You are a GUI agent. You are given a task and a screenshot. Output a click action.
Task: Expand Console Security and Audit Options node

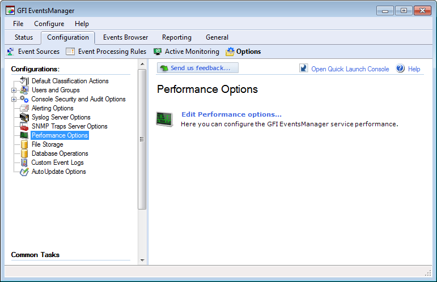tap(14, 99)
